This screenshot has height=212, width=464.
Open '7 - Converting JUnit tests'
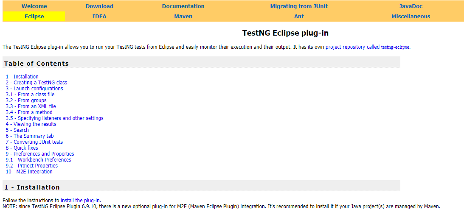point(34,142)
